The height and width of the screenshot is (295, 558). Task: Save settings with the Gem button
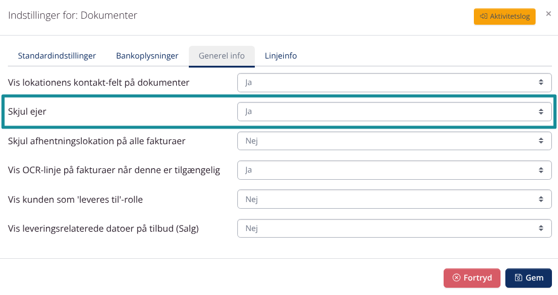(528, 278)
